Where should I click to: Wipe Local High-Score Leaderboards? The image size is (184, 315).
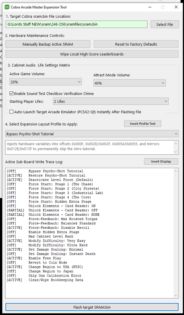point(92,54)
